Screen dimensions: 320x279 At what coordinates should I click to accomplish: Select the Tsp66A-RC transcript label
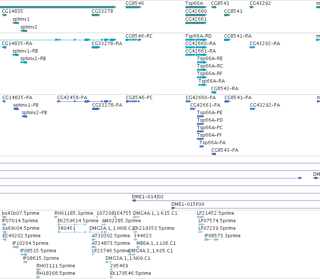click(x=210, y=66)
